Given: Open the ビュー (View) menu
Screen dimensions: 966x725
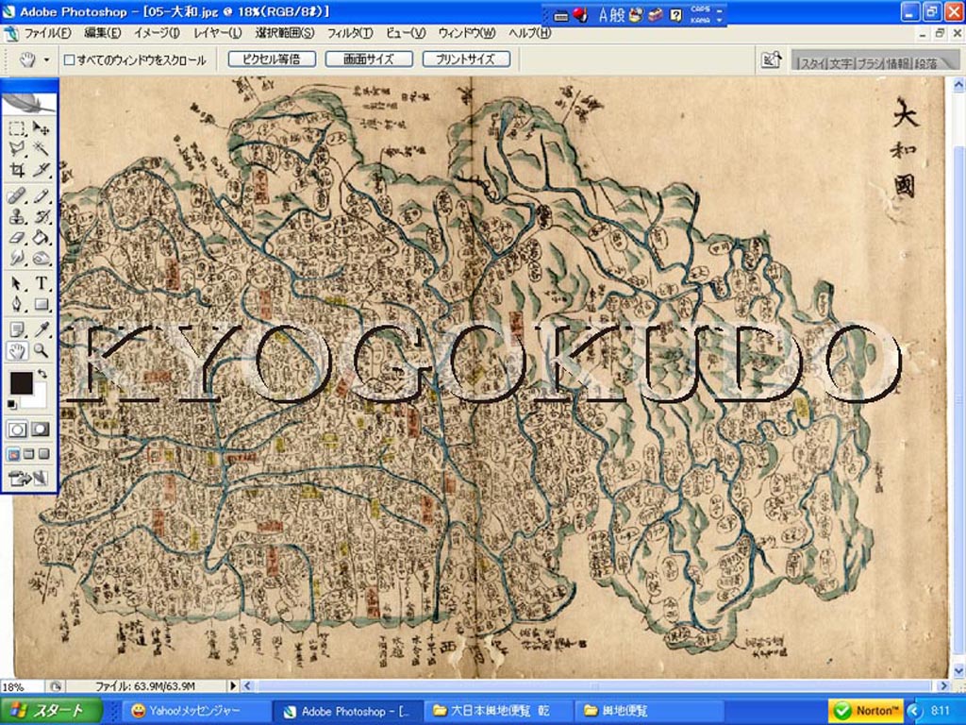Looking at the screenshot, I should [406, 33].
